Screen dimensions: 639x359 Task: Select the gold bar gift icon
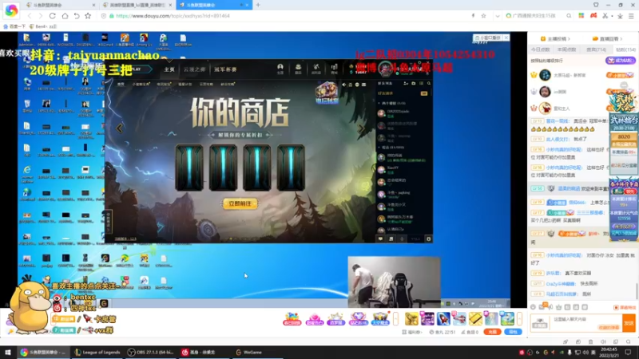coord(475,318)
